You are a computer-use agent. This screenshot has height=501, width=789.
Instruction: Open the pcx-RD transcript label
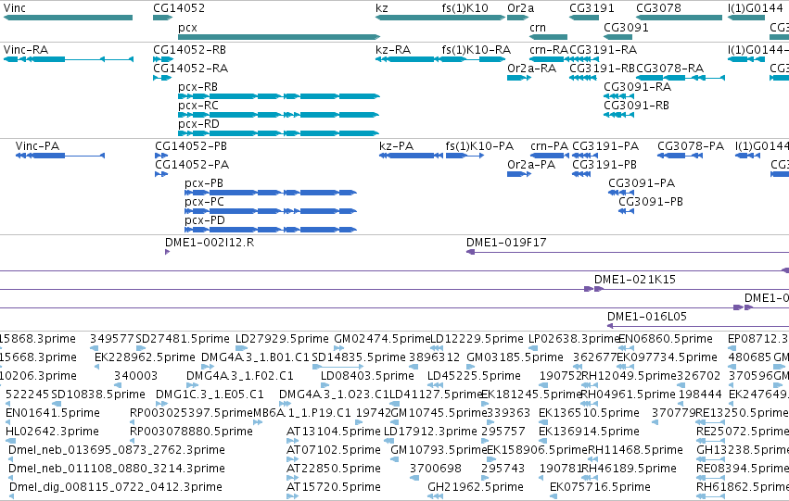pos(198,123)
